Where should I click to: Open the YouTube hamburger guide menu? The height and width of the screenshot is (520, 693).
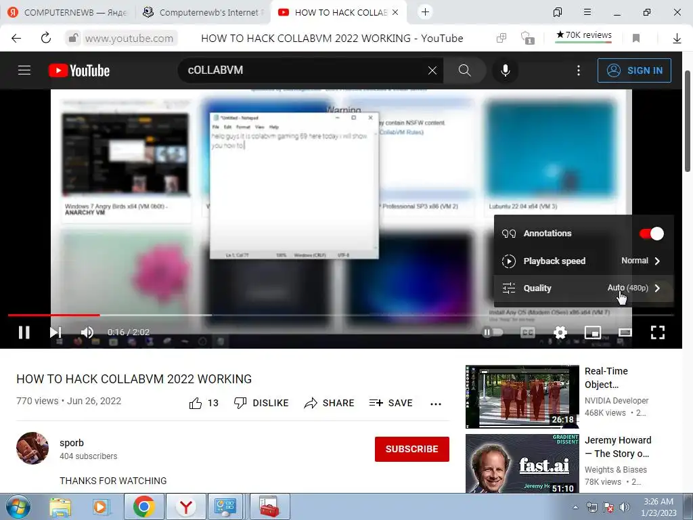pos(24,70)
